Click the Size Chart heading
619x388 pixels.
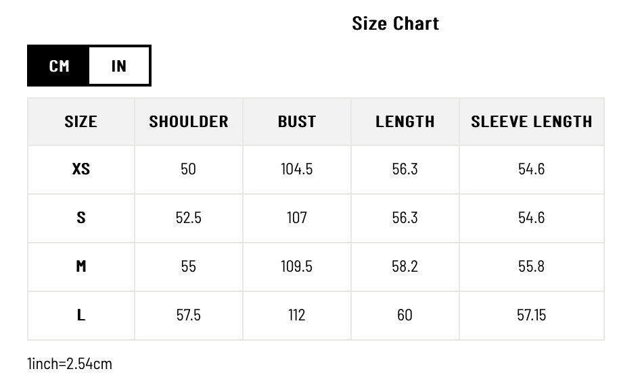click(396, 23)
